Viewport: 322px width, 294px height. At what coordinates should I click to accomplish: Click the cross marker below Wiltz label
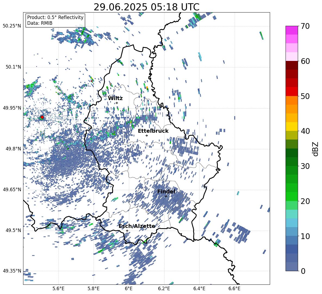point(117,103)
